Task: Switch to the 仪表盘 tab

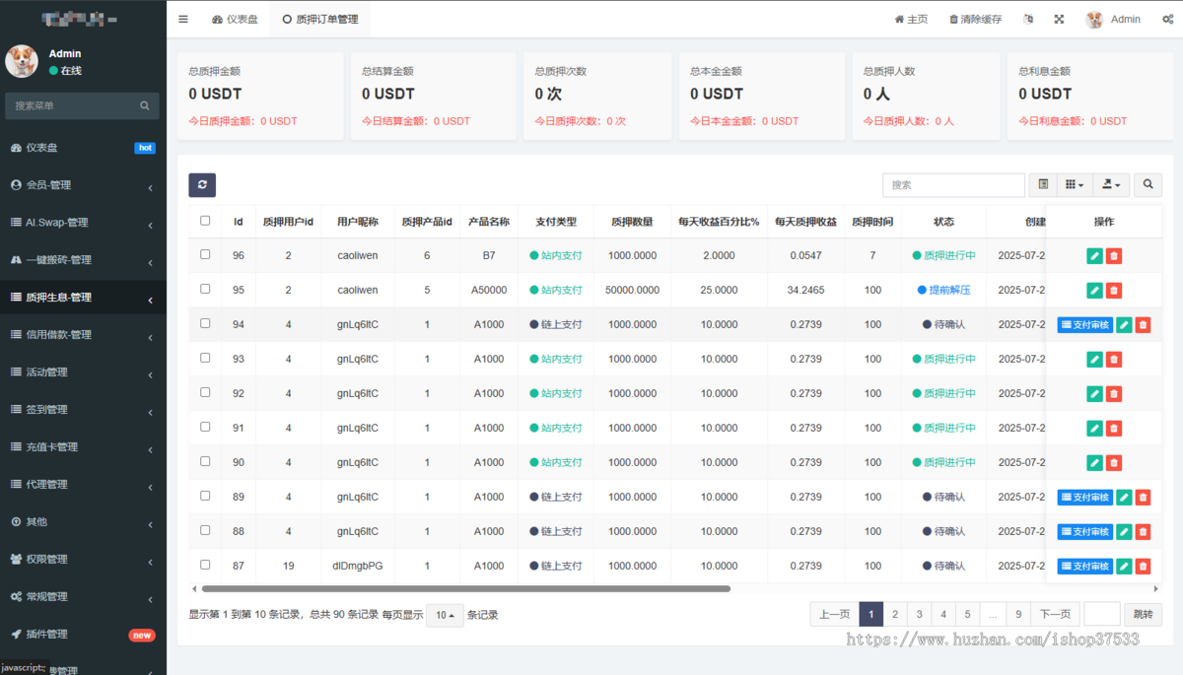Action: point(235,19)
